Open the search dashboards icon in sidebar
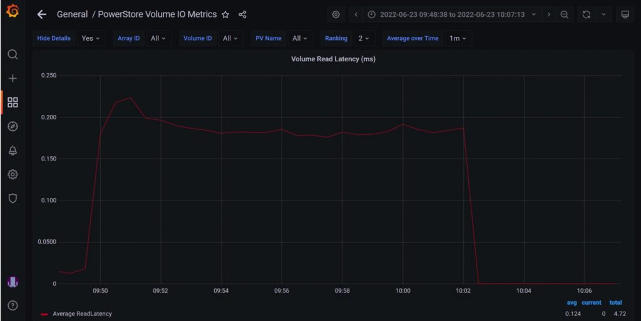 [x=13, y=54]
